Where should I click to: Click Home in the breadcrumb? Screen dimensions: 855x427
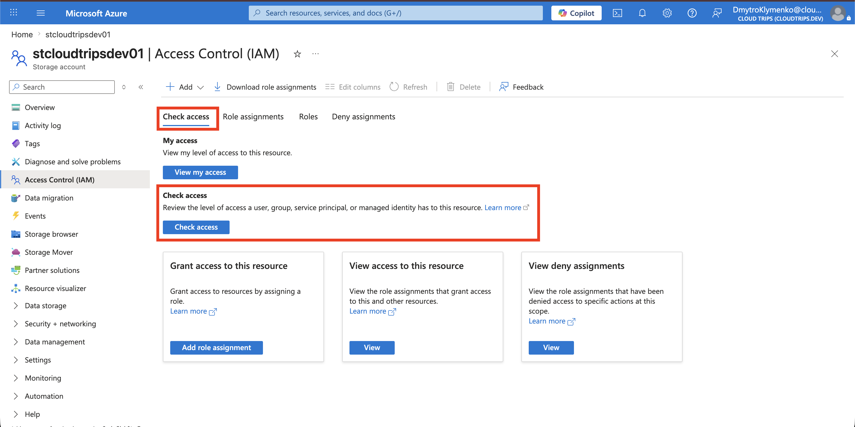coord(22,34)
